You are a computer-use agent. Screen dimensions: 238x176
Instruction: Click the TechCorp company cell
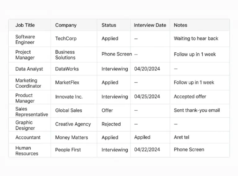pos(66,38)
